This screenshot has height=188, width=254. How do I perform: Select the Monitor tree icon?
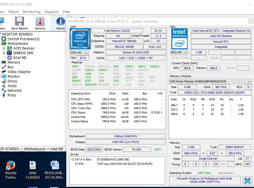pos(4,77)
